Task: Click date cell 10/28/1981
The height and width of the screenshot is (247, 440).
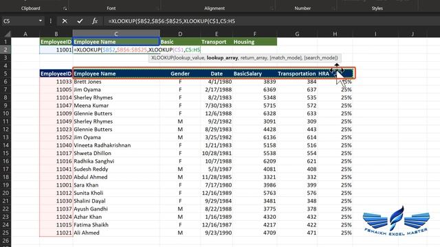Action: click(217, 153)
